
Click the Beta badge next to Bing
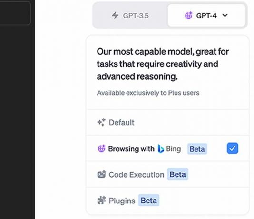point(197,149)
